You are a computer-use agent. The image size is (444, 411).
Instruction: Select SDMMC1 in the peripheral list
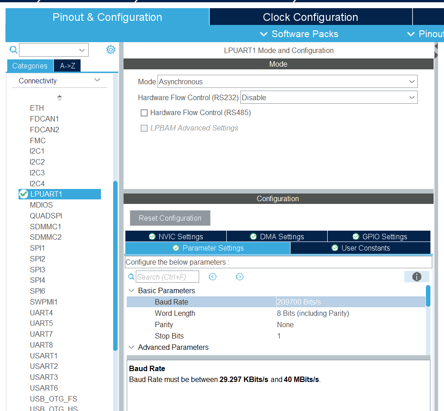[46, 227]
